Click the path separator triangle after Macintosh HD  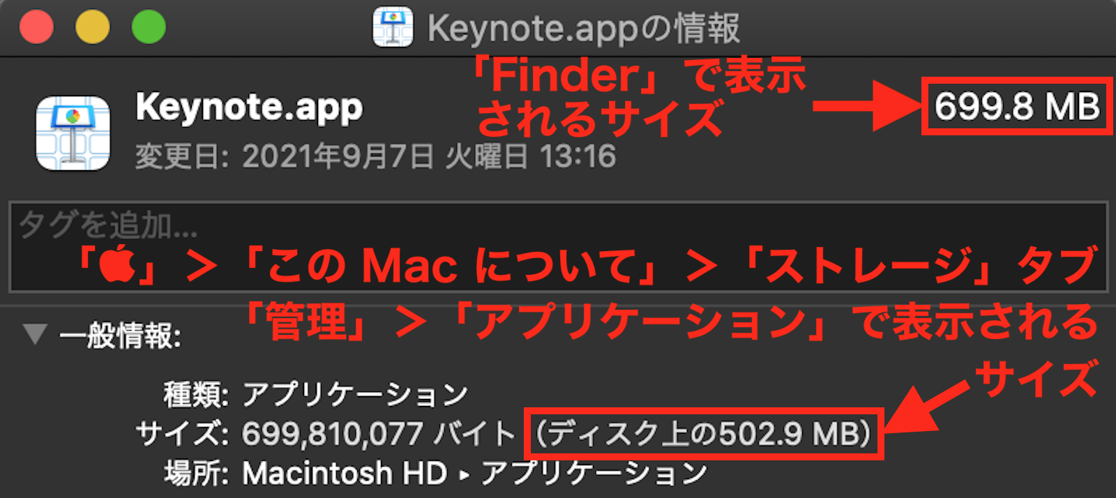coord(465,476)
